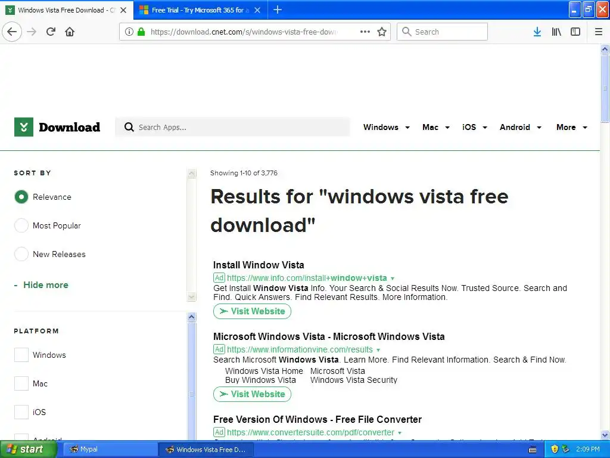Click the green secure padlock icon

pyautogui.click(x=141, y=32)
